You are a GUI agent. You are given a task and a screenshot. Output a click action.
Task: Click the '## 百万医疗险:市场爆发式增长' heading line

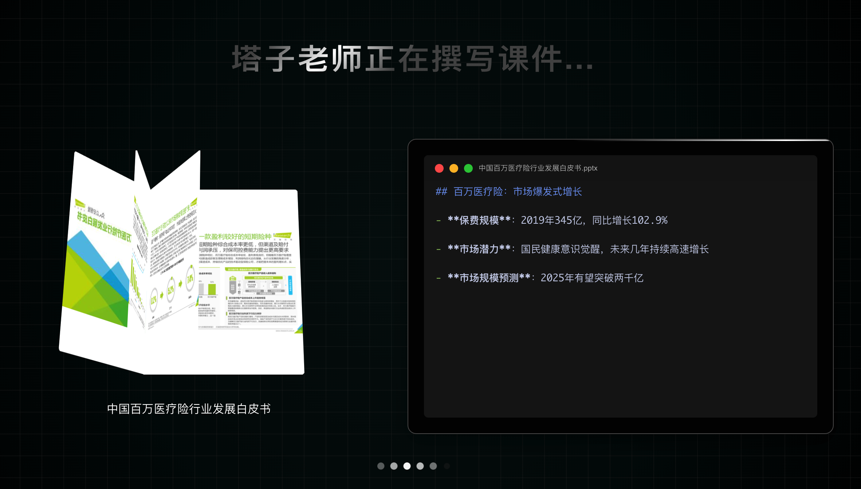click(x=509, y=192)
